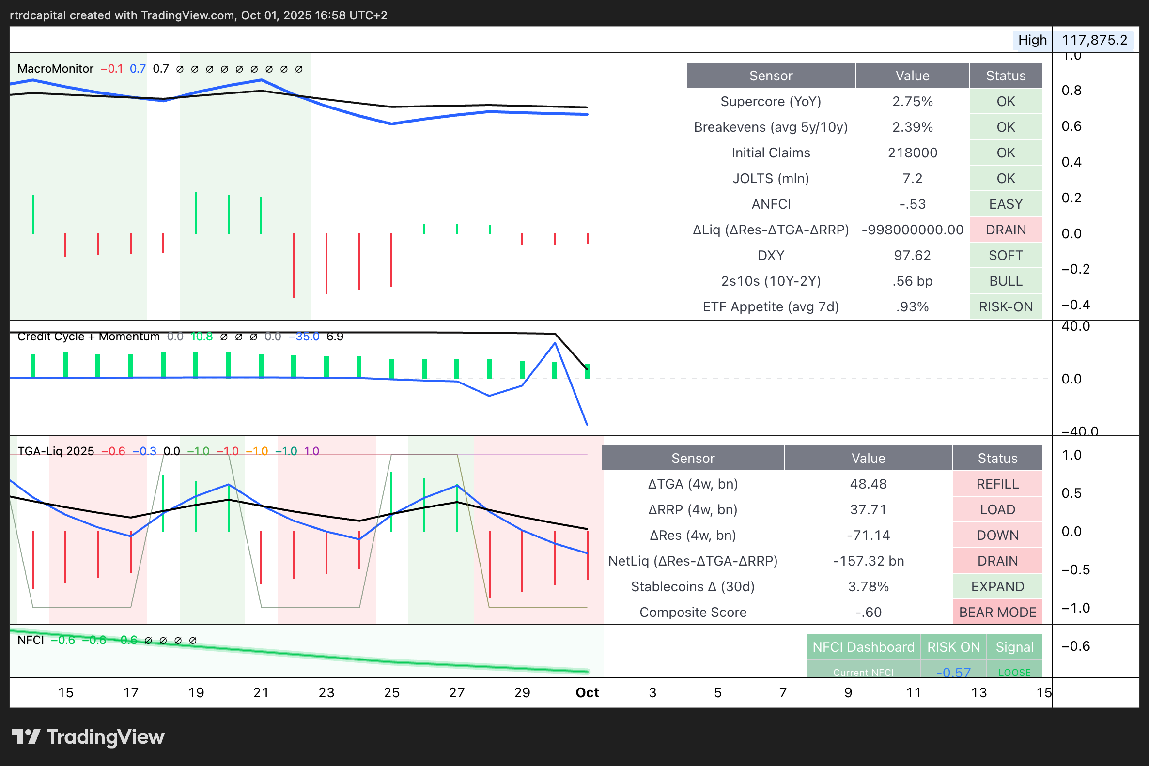
Task: Click the Oct label on the time axis
Action: click(x=587, y=692)
